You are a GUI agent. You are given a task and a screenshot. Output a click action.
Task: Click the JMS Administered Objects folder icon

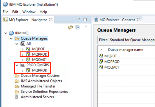(x=17, y=81)
